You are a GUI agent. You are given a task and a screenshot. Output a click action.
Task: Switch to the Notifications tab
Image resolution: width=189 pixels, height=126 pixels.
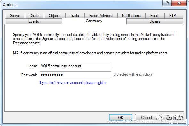click(x=131, y=16)
